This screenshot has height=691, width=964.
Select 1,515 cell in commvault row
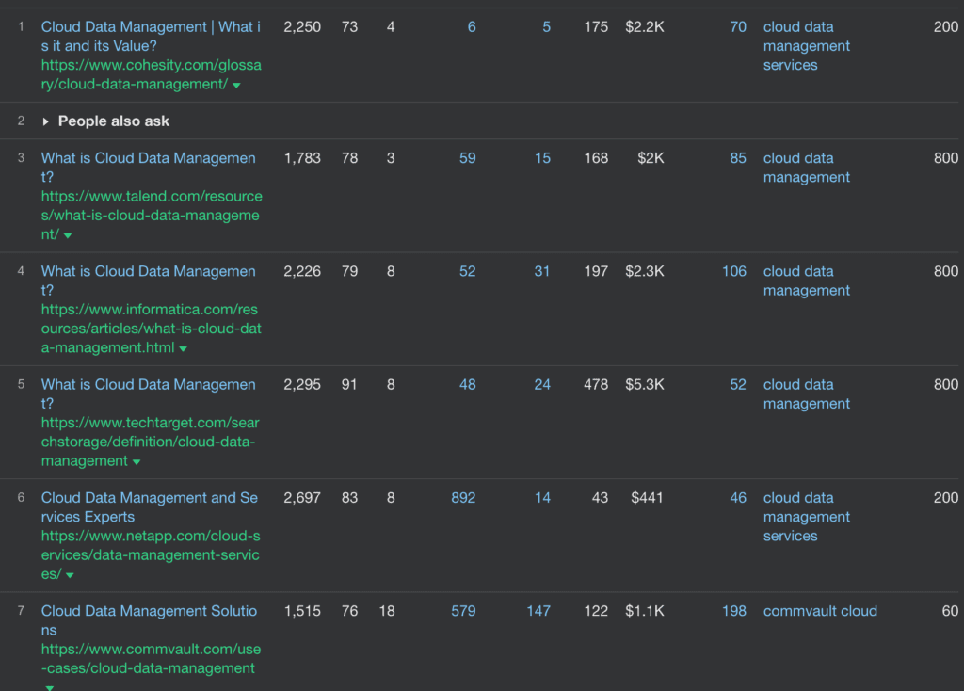click(x=302, y=610)
